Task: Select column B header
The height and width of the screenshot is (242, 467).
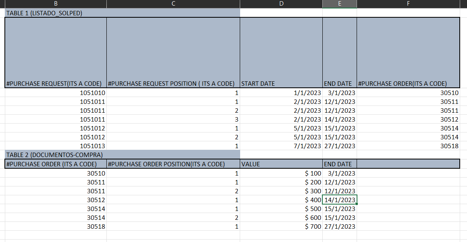Action: (x=56, y=4)
